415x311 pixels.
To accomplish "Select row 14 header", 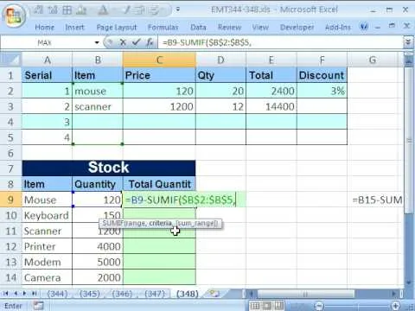I will (10, 277).
